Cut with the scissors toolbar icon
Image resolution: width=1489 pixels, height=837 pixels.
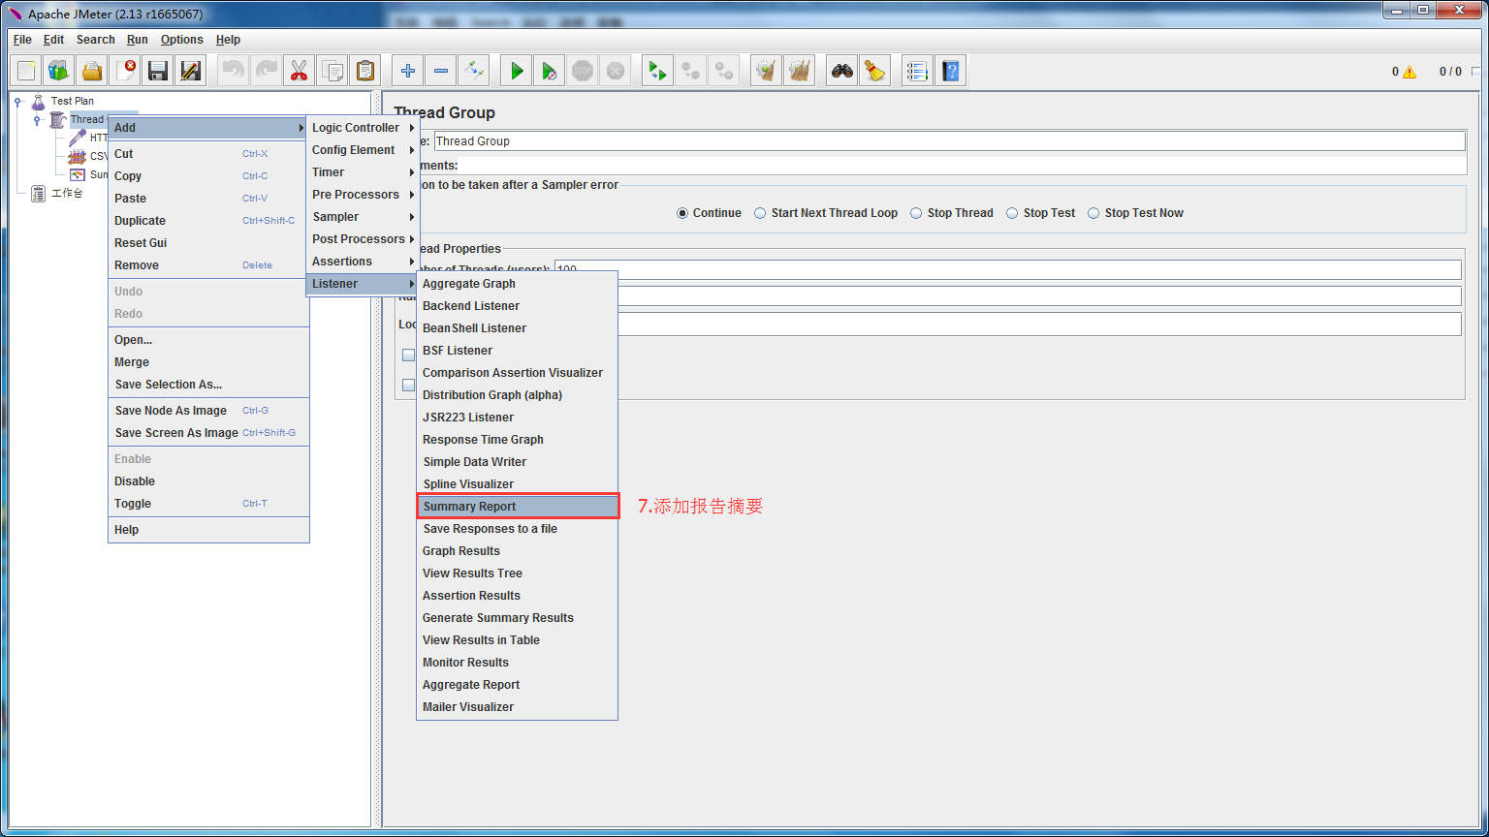[300, 71]
